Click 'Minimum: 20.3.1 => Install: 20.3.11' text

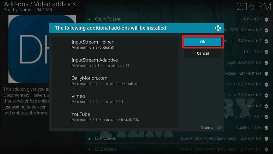coord(100,65)
